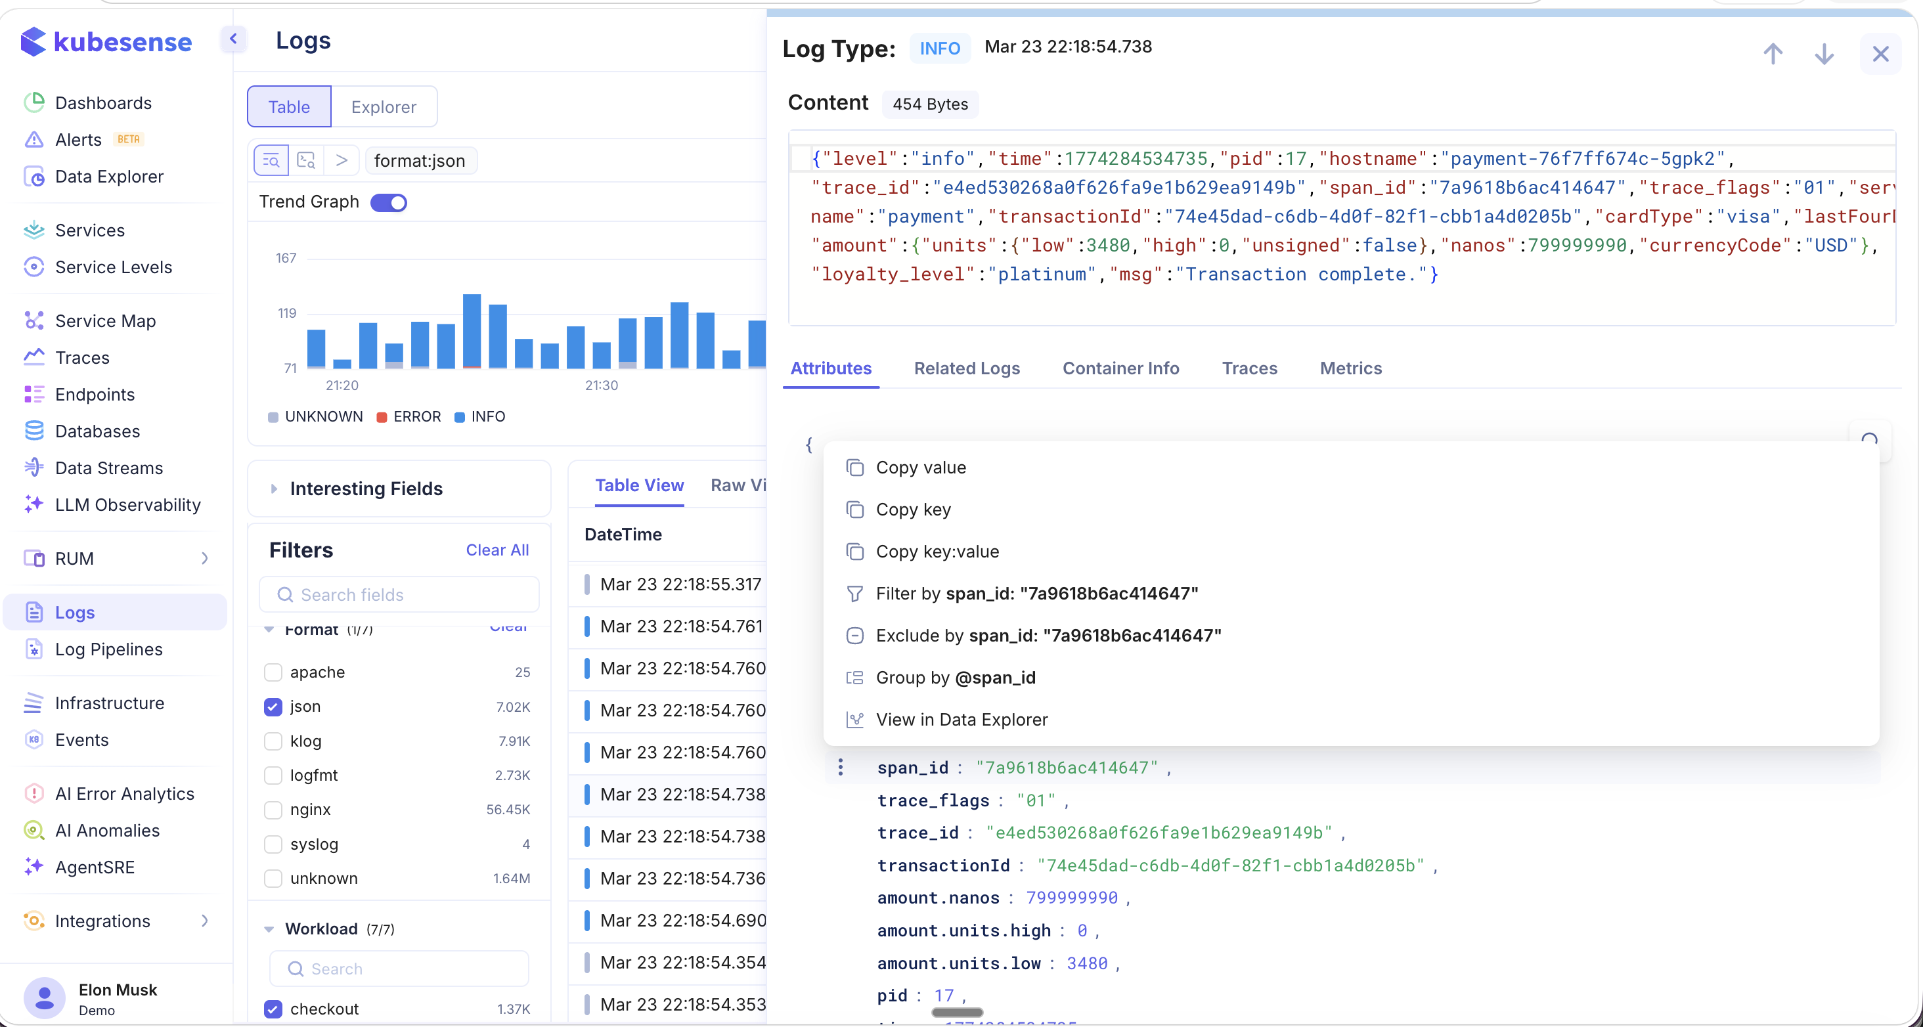Click Clear All filters link
Viewport: 1923px width, 1027px height.
point(497,550)
